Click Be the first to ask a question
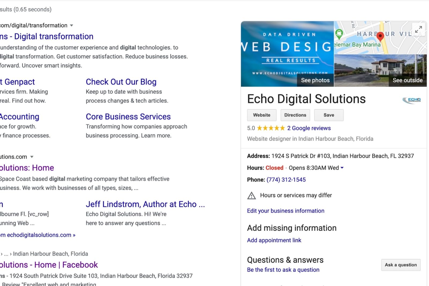This screenshot has width=429, height=286. (x=283, y=270)
